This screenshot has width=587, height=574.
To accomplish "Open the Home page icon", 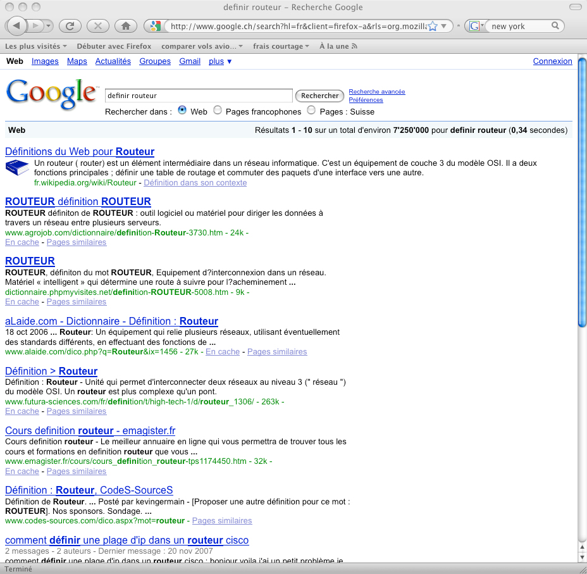I will pyautogui.click(x=126, y=26).
